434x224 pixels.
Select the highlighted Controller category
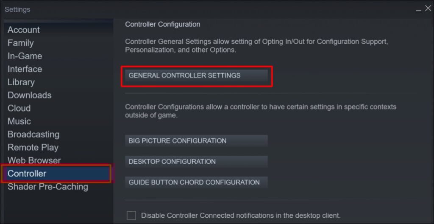click(27, 174)
